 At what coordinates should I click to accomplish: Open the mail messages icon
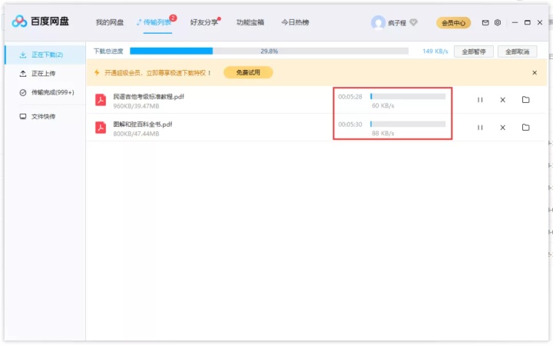[485, 22]
